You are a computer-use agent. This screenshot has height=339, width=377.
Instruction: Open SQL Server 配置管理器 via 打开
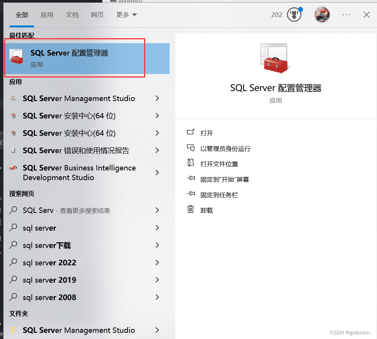click(x=207, y=133)
